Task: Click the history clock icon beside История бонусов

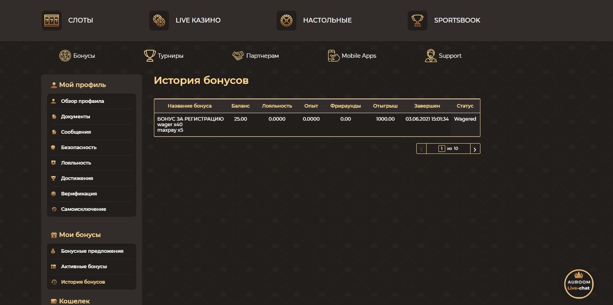Action: pos(53,282)
